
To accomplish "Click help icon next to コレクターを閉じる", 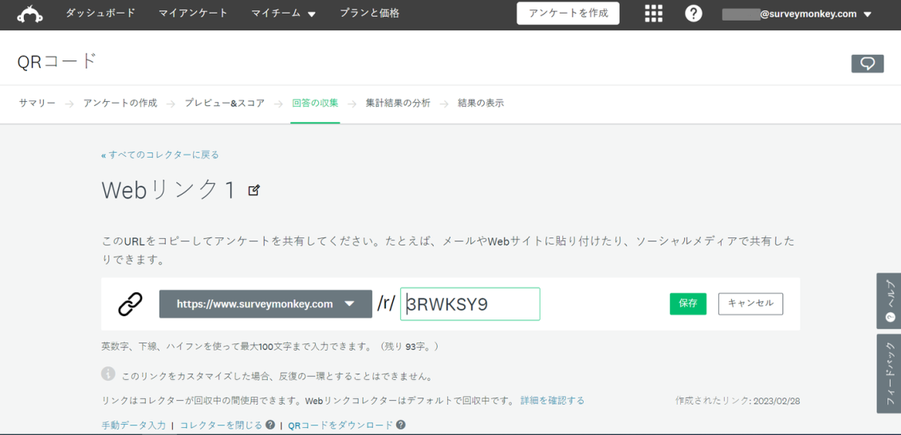I will (270, 425).
